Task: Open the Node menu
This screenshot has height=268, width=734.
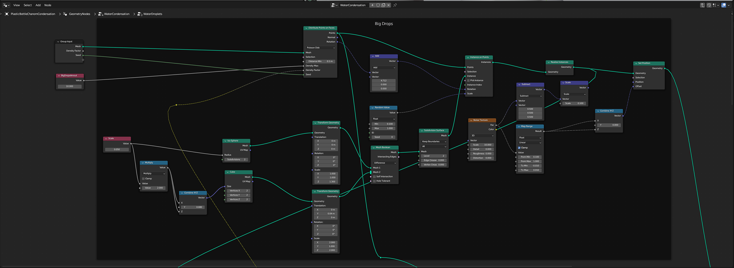Action: click(48, 5)
